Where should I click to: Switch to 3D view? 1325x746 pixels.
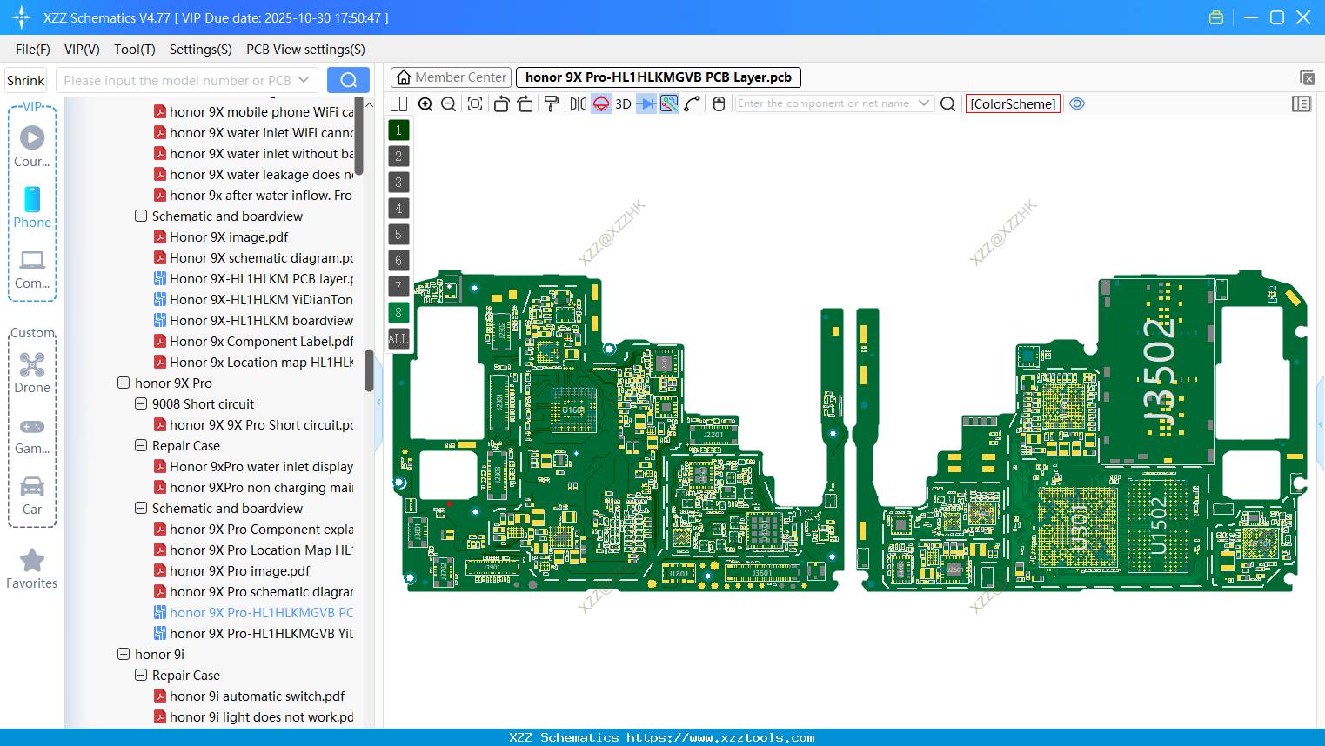pyautogui.click(x=623, y=103)
